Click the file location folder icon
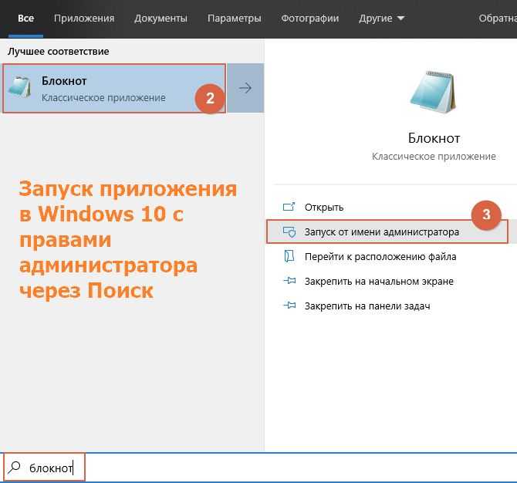The width and height of the screenshot is (517, 483). (x=289, y=256)
